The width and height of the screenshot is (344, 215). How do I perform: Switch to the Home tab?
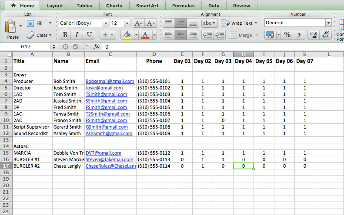pyautogui.click(x=23, y=6)
